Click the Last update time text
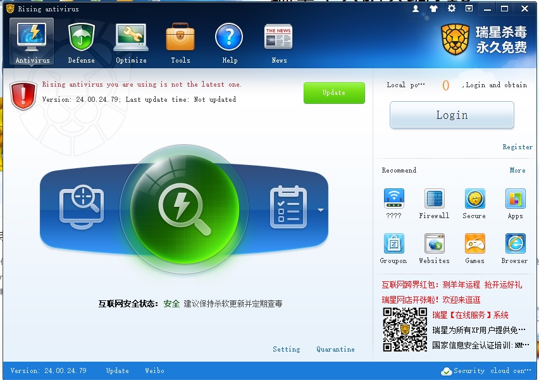This screenshot has width=539, height=380. point(181,100)
